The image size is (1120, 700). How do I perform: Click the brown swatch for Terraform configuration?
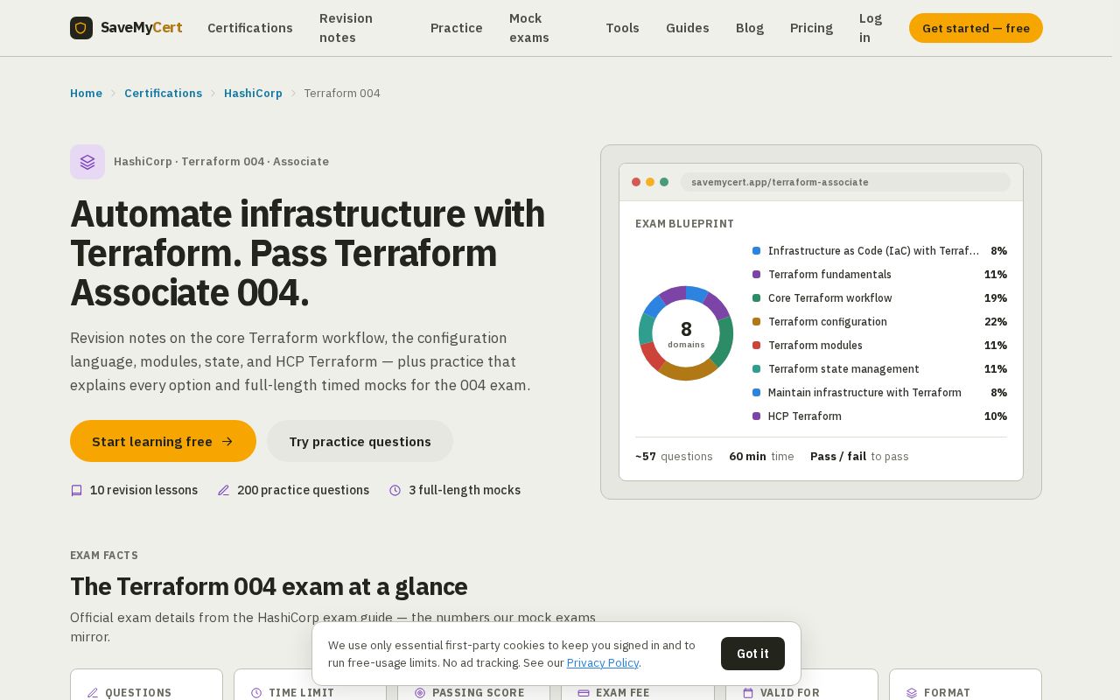tap(756, 322)
